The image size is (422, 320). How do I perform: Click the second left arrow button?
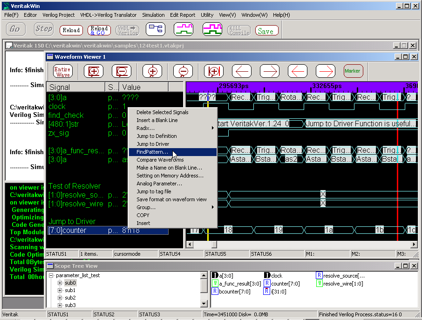point(298,71)
